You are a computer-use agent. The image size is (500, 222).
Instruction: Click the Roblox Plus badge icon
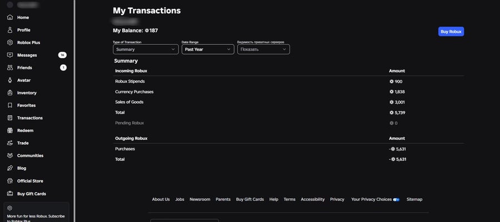coord(10,42)
